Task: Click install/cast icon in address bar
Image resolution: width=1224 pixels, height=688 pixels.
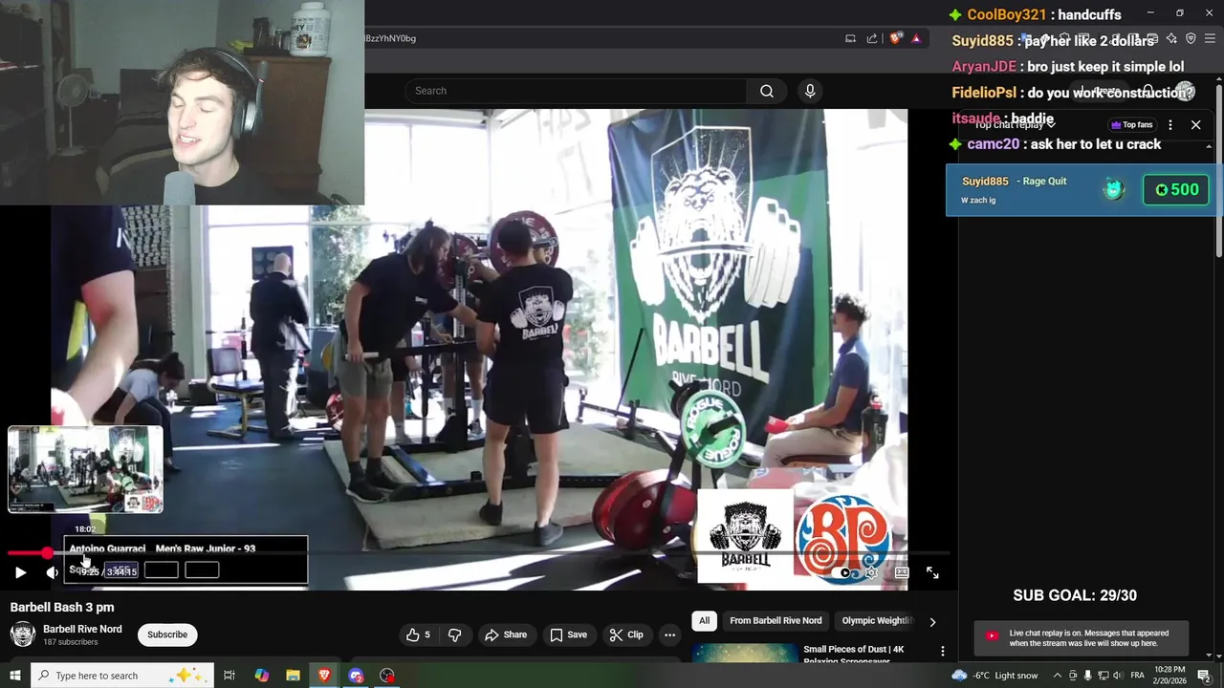Action: tap(850, 38)
